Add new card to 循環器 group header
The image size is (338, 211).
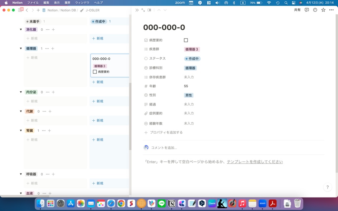pyautogui.click(x=52, y=49)
